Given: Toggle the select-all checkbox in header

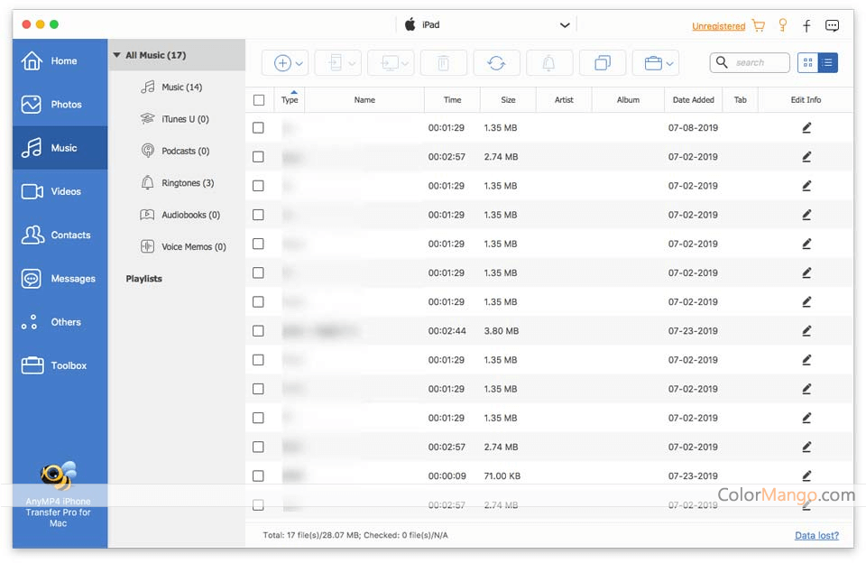Looking at the screenshot, I should point(260,100).
